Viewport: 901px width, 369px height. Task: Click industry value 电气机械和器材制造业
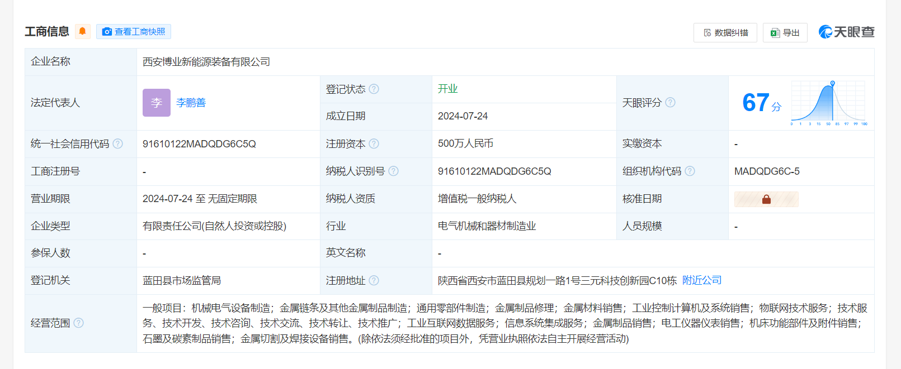click(487, 226)
